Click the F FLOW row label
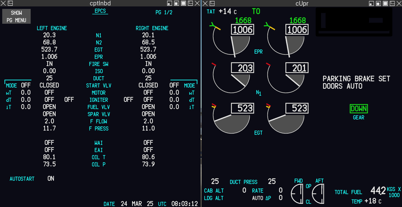402x207 pixels. (98, 121)
